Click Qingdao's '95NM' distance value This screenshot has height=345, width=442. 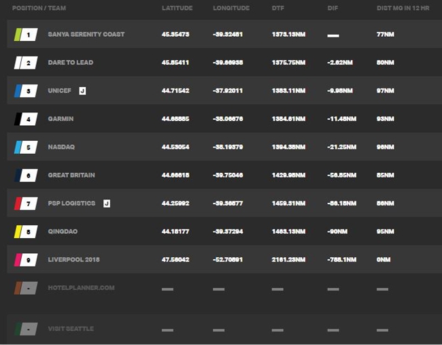386,232
